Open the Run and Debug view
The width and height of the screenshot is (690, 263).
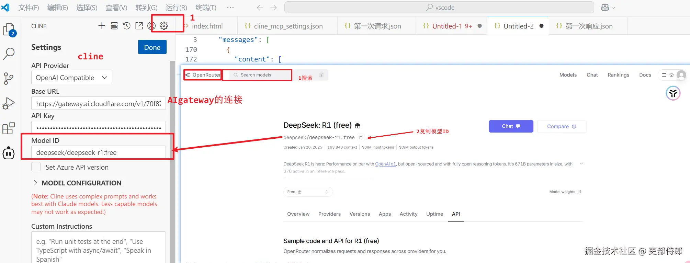pos(9,103)
